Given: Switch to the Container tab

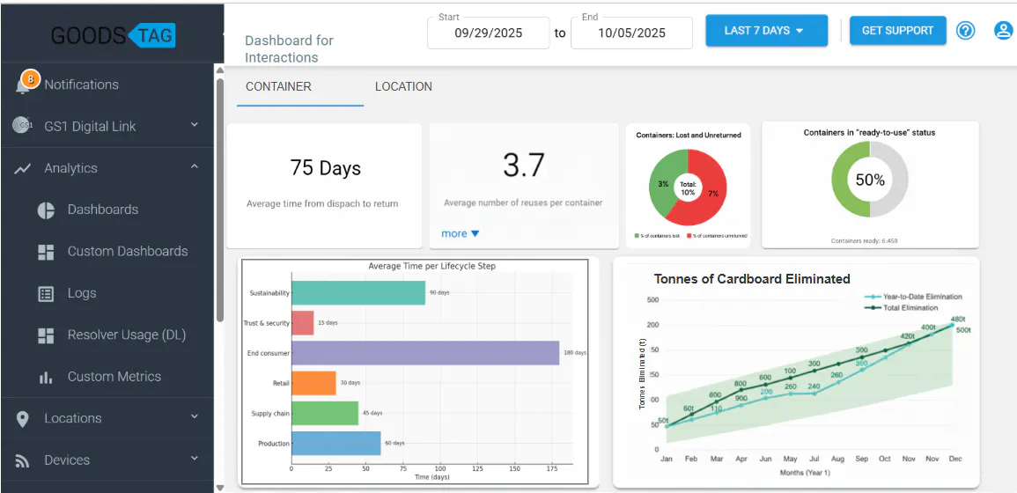Looking at the screenshot, I should (x=278, y=87).
